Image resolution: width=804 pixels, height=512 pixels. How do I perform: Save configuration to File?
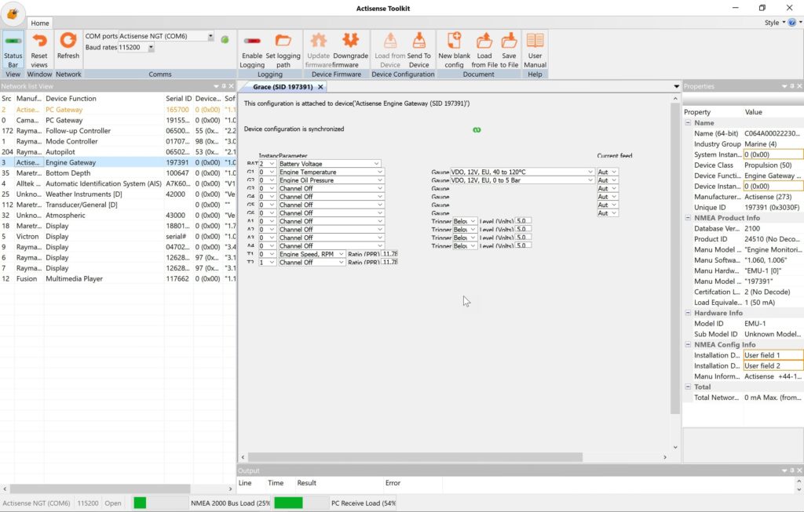point(509,49)
